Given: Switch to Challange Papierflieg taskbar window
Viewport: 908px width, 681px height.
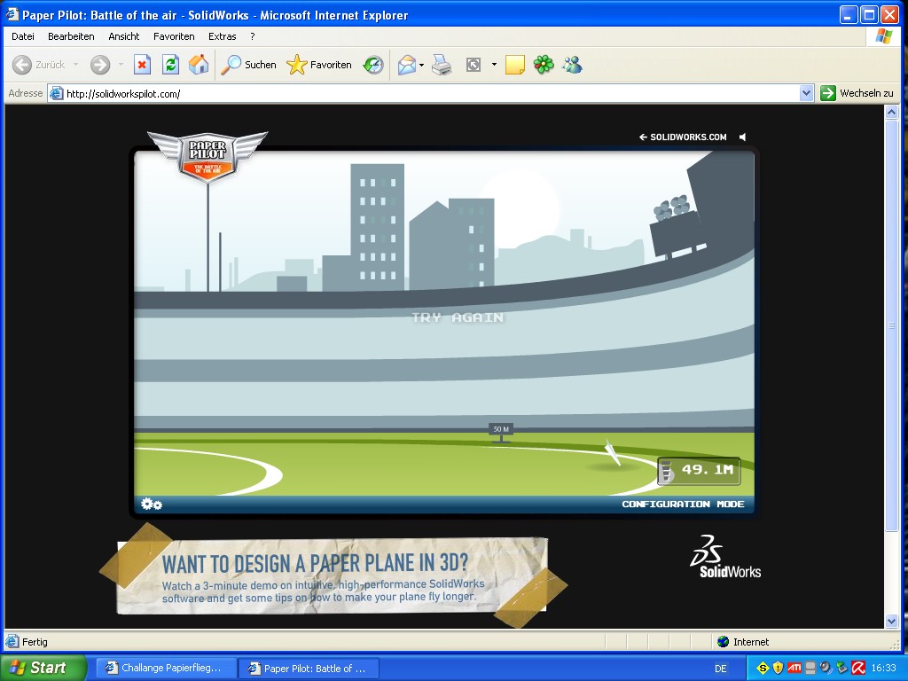Looking at the screenshot, I should coord(166,668).
